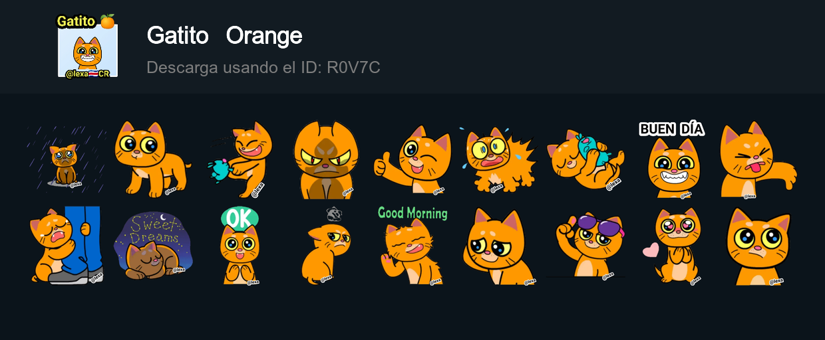This screenshot has height=340, width=825.
Task: Select the sad cat in rain sticker
Action: click(67, 159)
